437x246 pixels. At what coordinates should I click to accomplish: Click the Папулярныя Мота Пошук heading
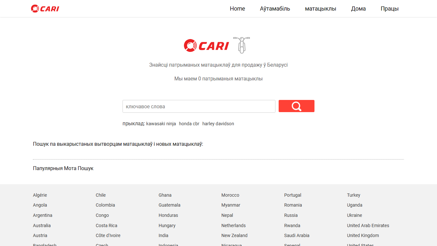tap(63, 168)
